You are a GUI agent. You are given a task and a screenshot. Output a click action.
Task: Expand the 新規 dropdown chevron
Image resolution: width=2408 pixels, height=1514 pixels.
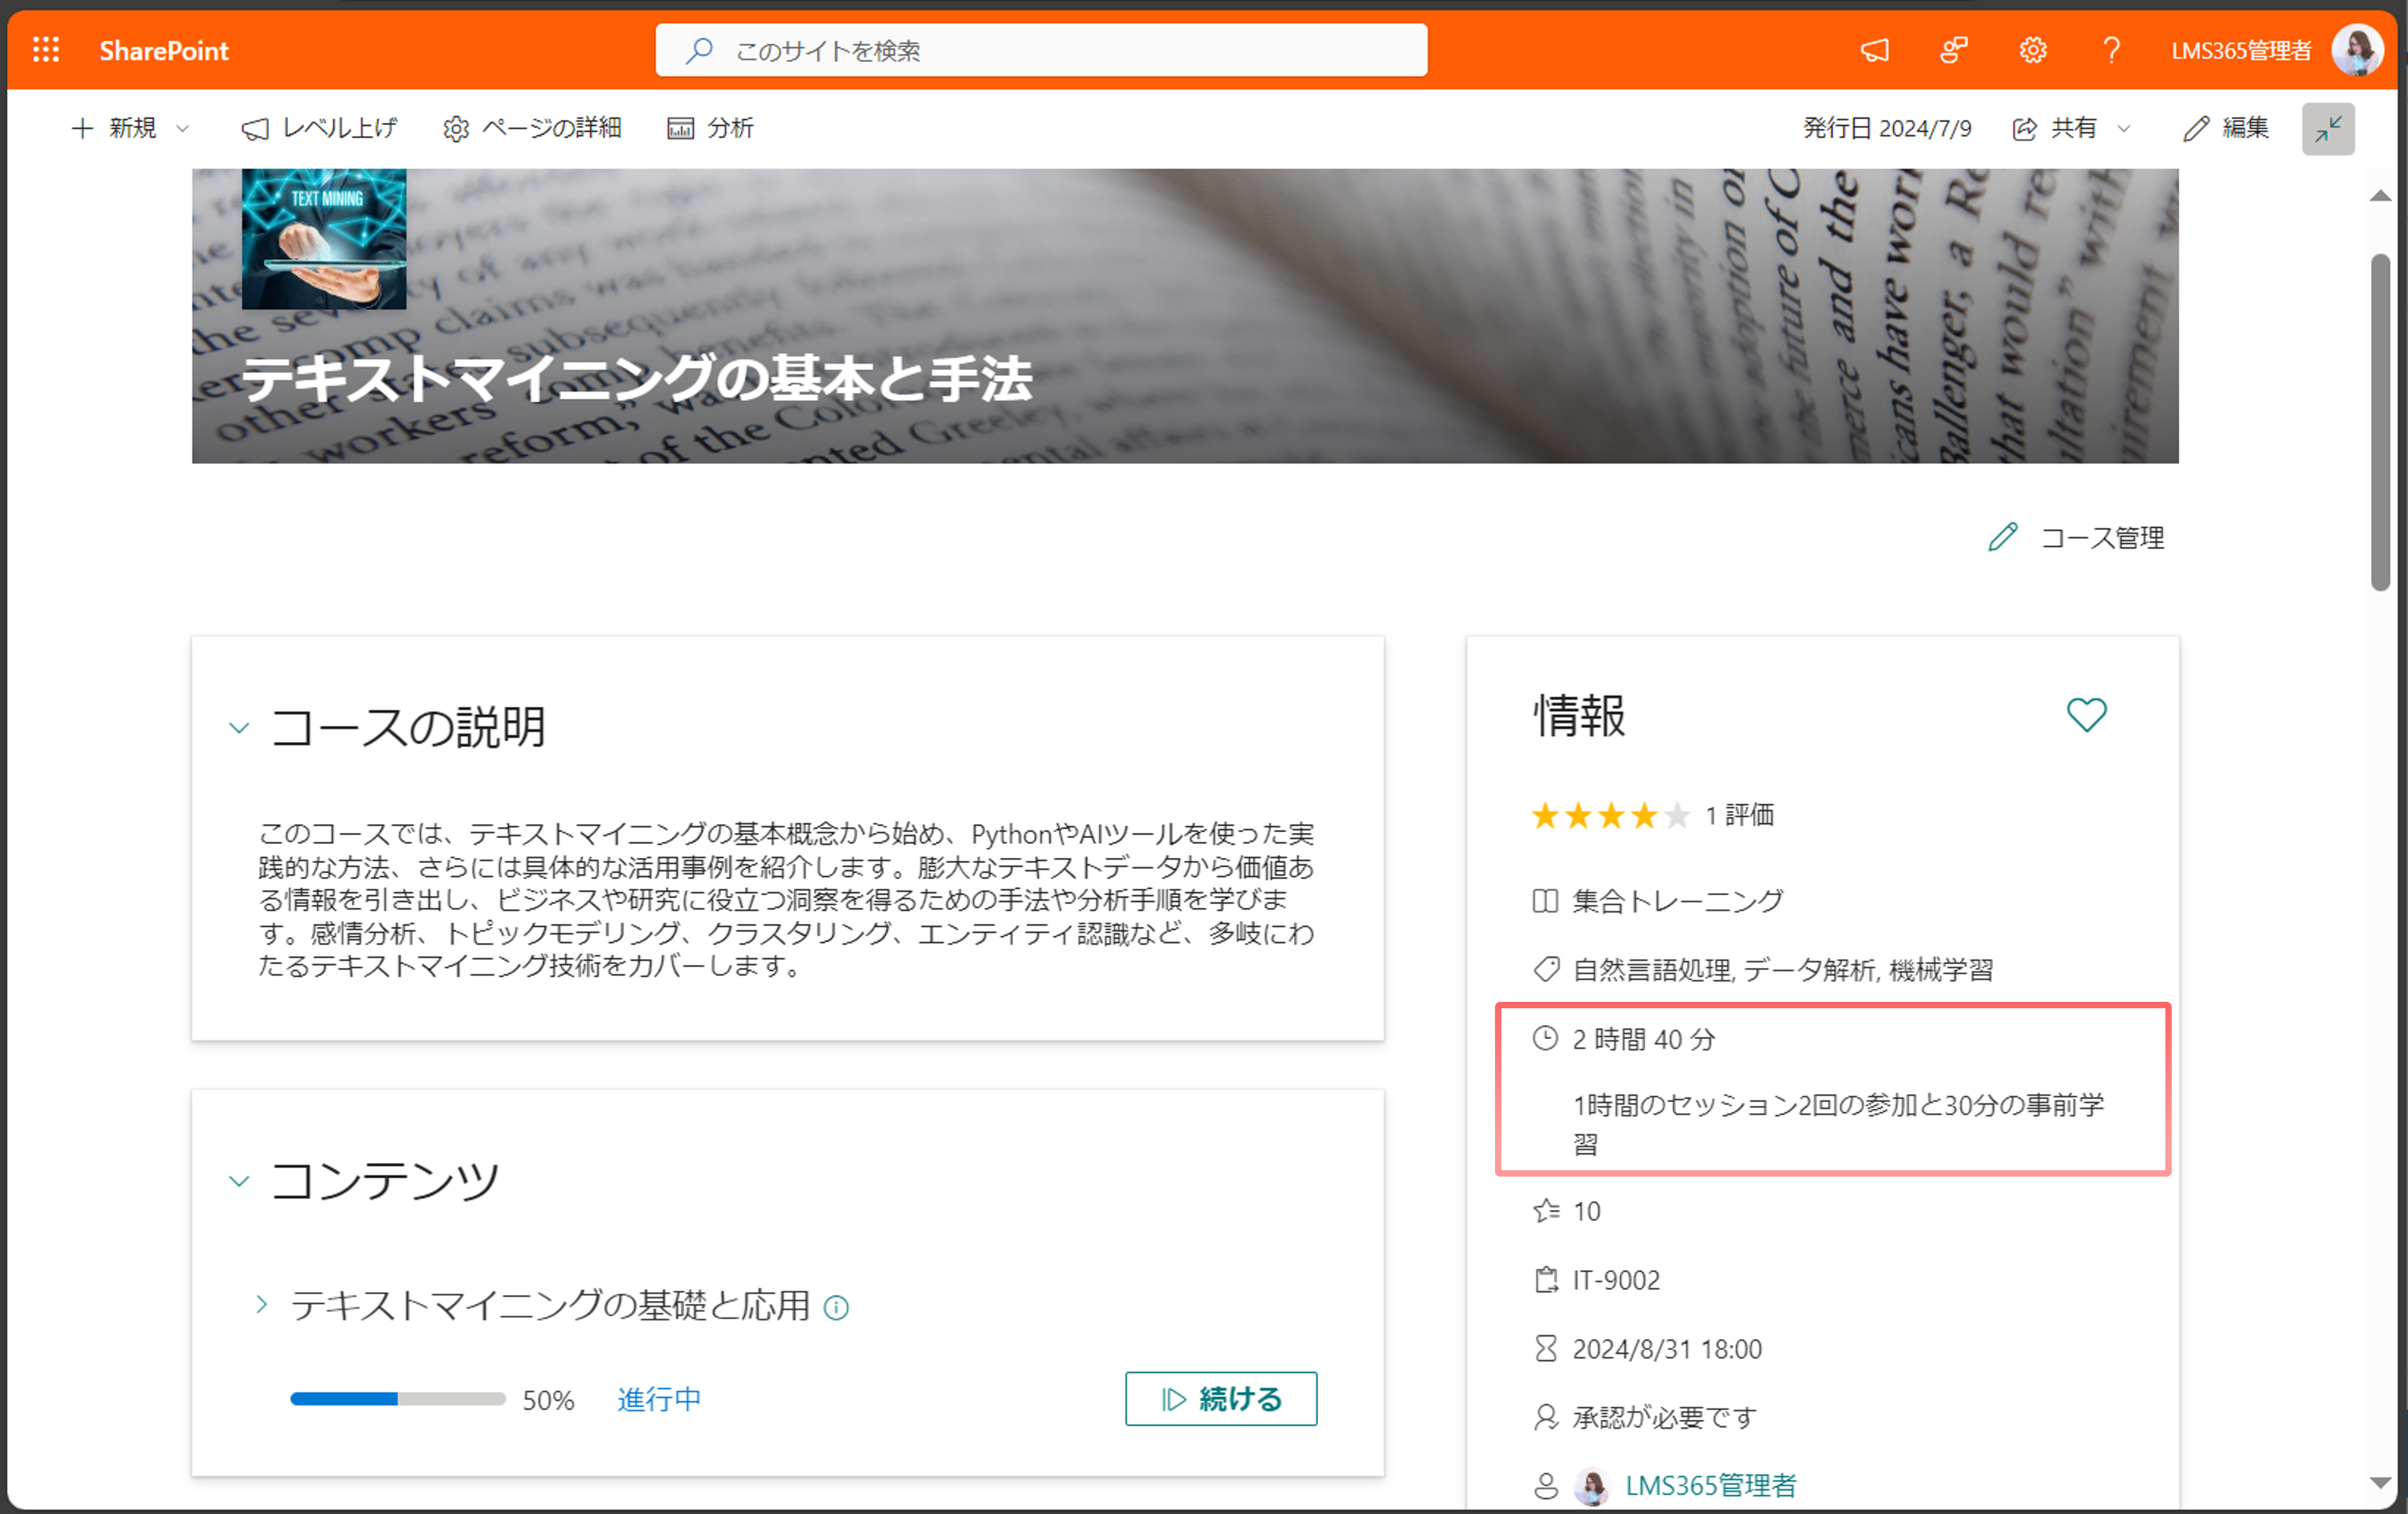coord(182,128)
